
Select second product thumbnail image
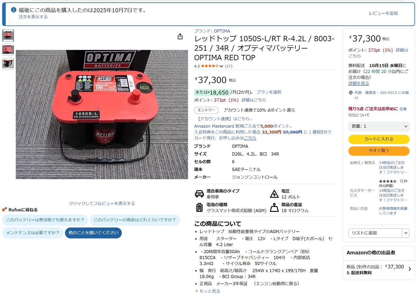pos(8,50)
